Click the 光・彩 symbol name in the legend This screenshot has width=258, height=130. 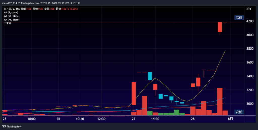click(8, 9)
